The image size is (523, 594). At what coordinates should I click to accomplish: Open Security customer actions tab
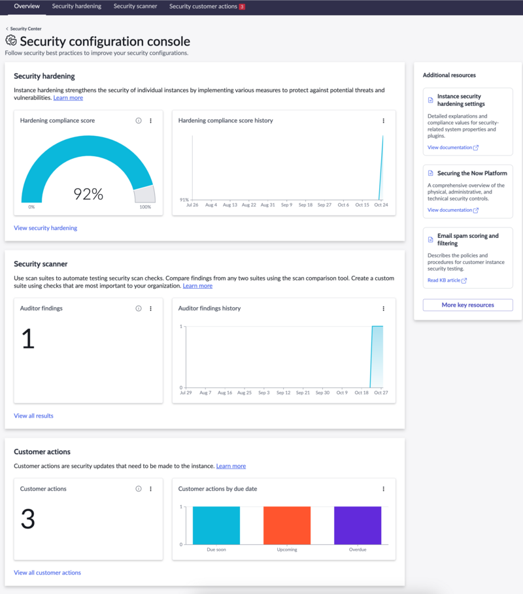[x=207, y=7]
